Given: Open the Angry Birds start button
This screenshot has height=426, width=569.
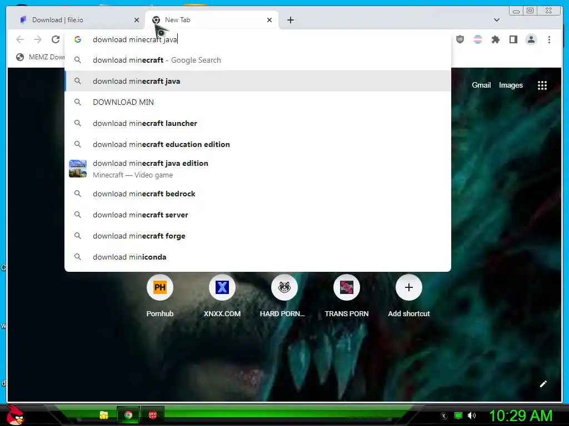Looking at the screenshot, I should [x=15, y=415].
